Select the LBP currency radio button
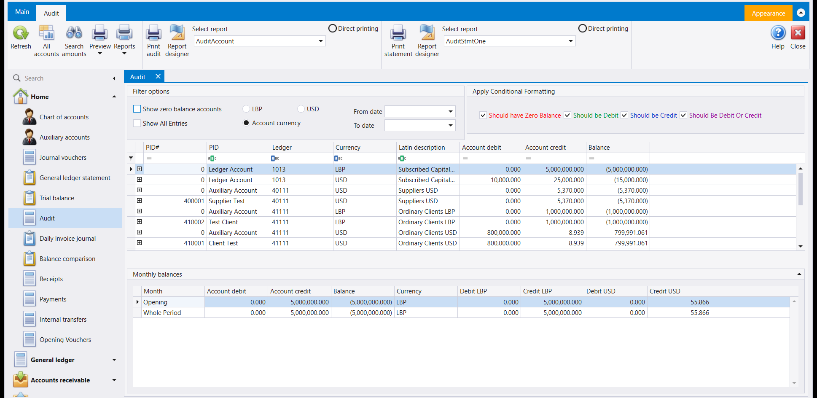817x398 pixels. (246, 109)
